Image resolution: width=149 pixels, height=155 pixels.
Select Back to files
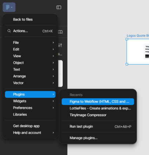click(30, 19)
